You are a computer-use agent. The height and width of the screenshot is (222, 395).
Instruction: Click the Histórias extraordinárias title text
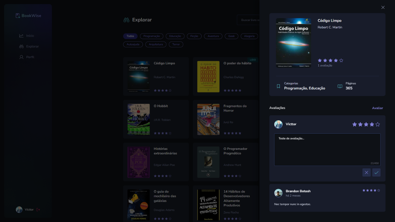pyautogui.click(x=165, y=151)
